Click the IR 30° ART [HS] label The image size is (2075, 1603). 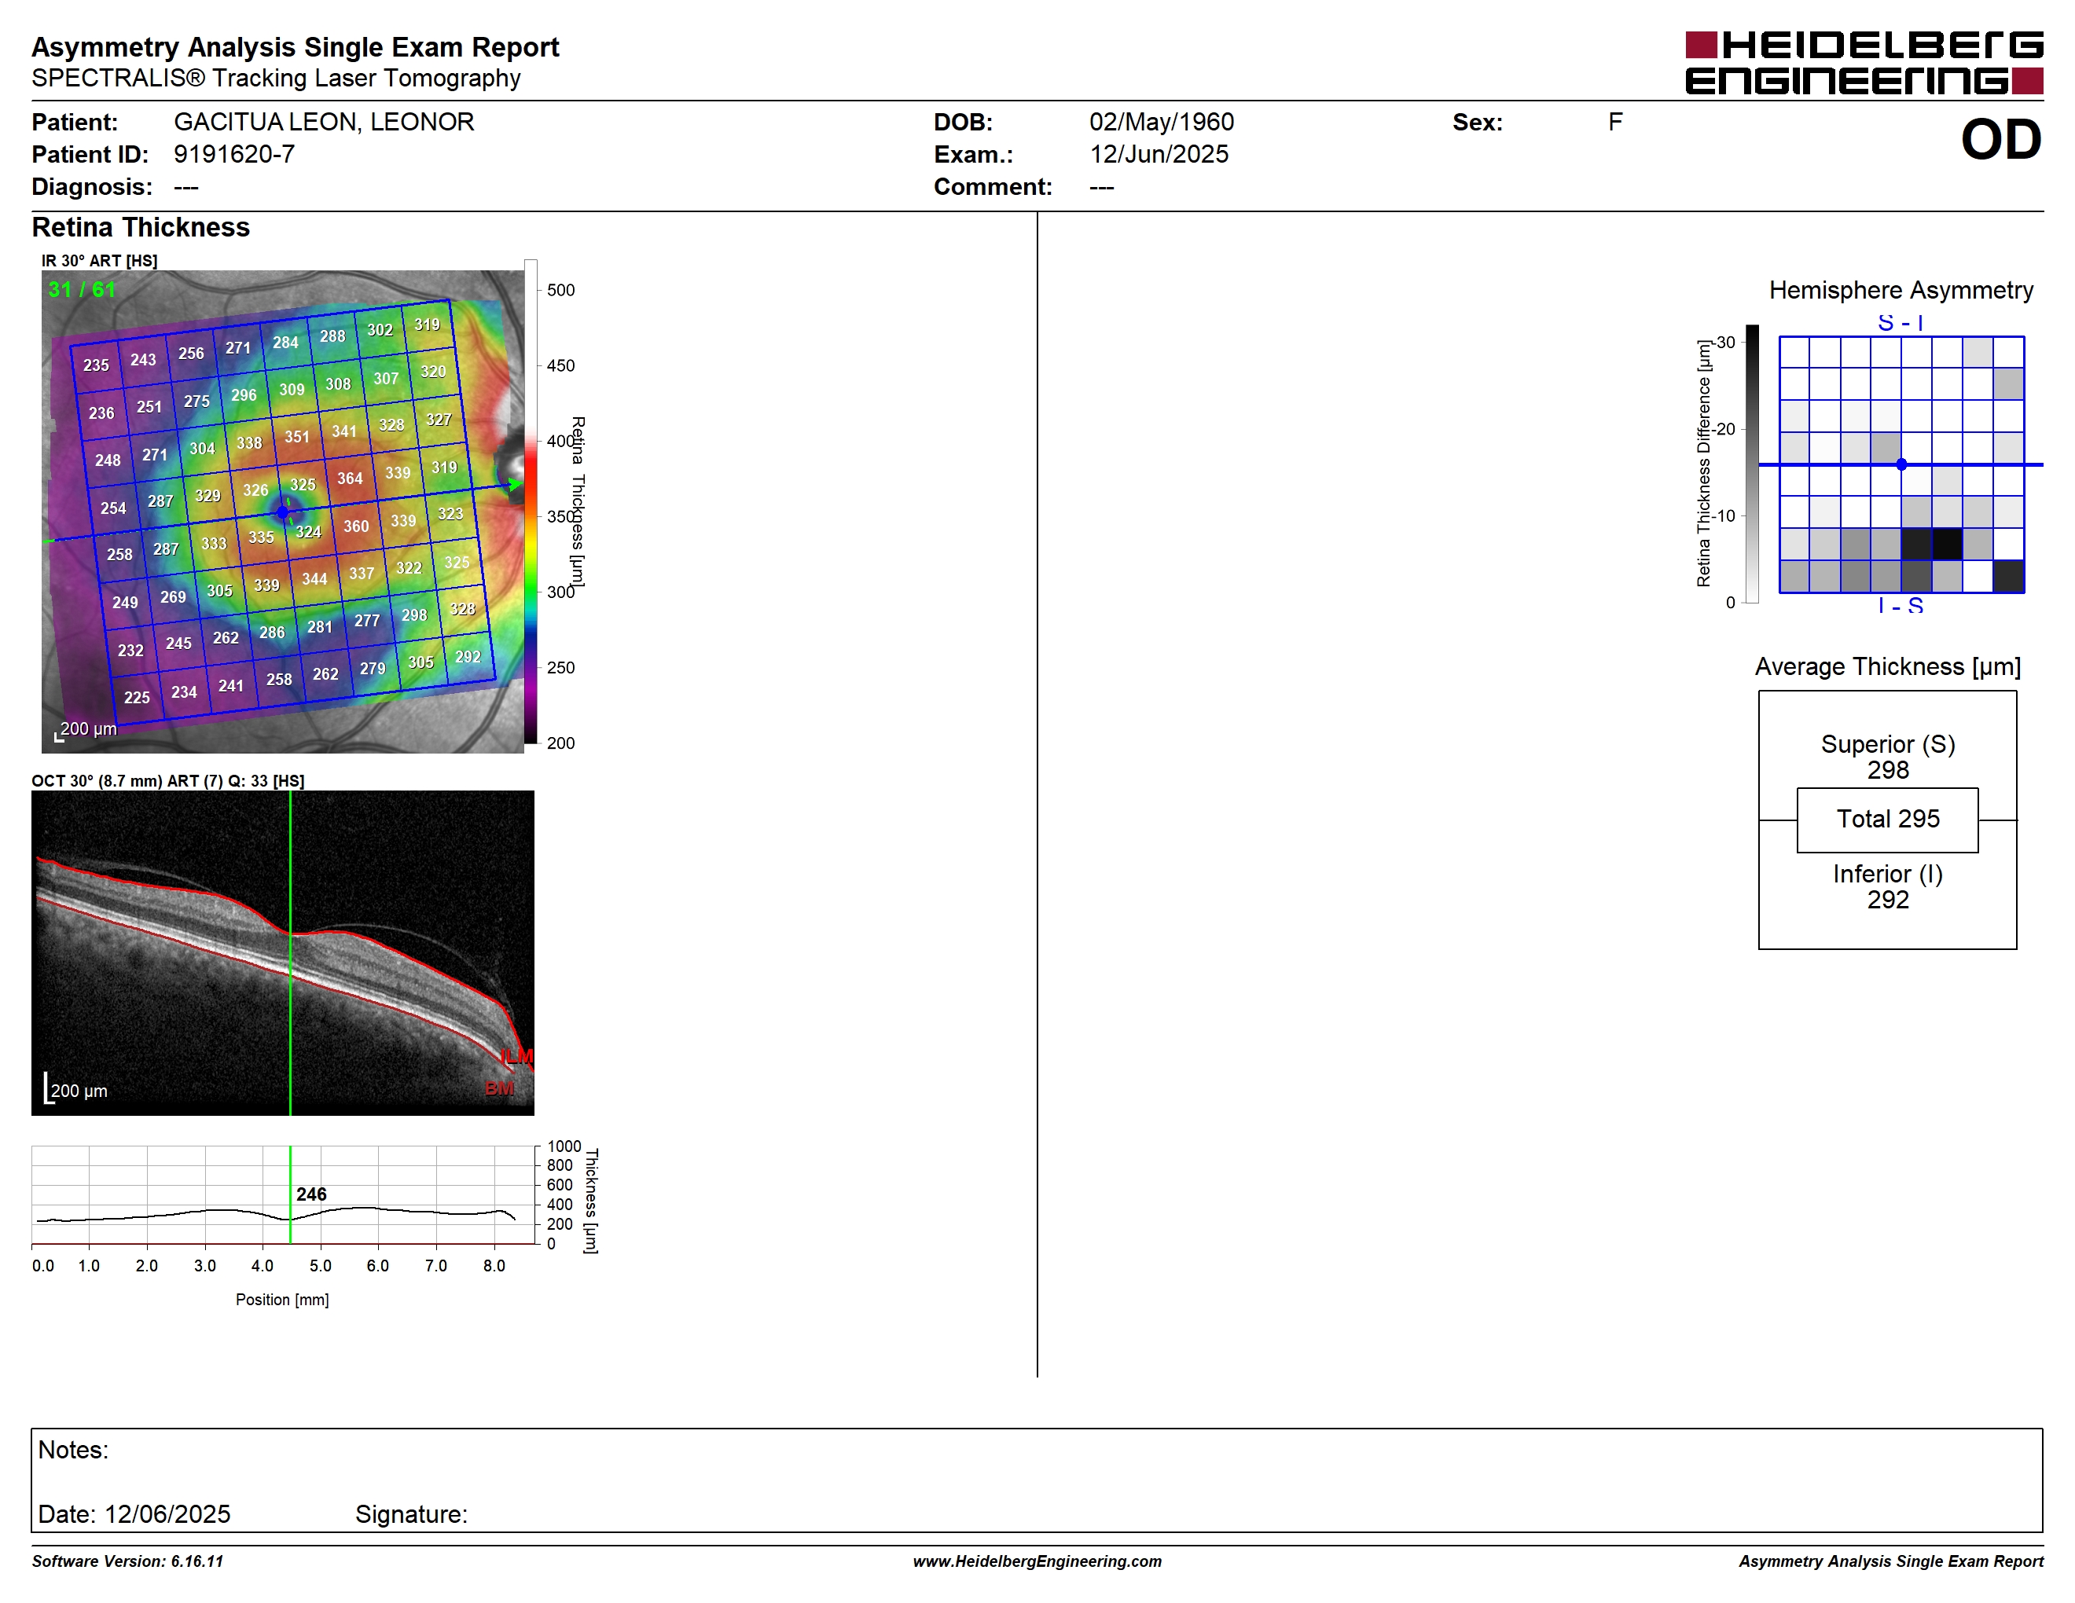point(99,260)
